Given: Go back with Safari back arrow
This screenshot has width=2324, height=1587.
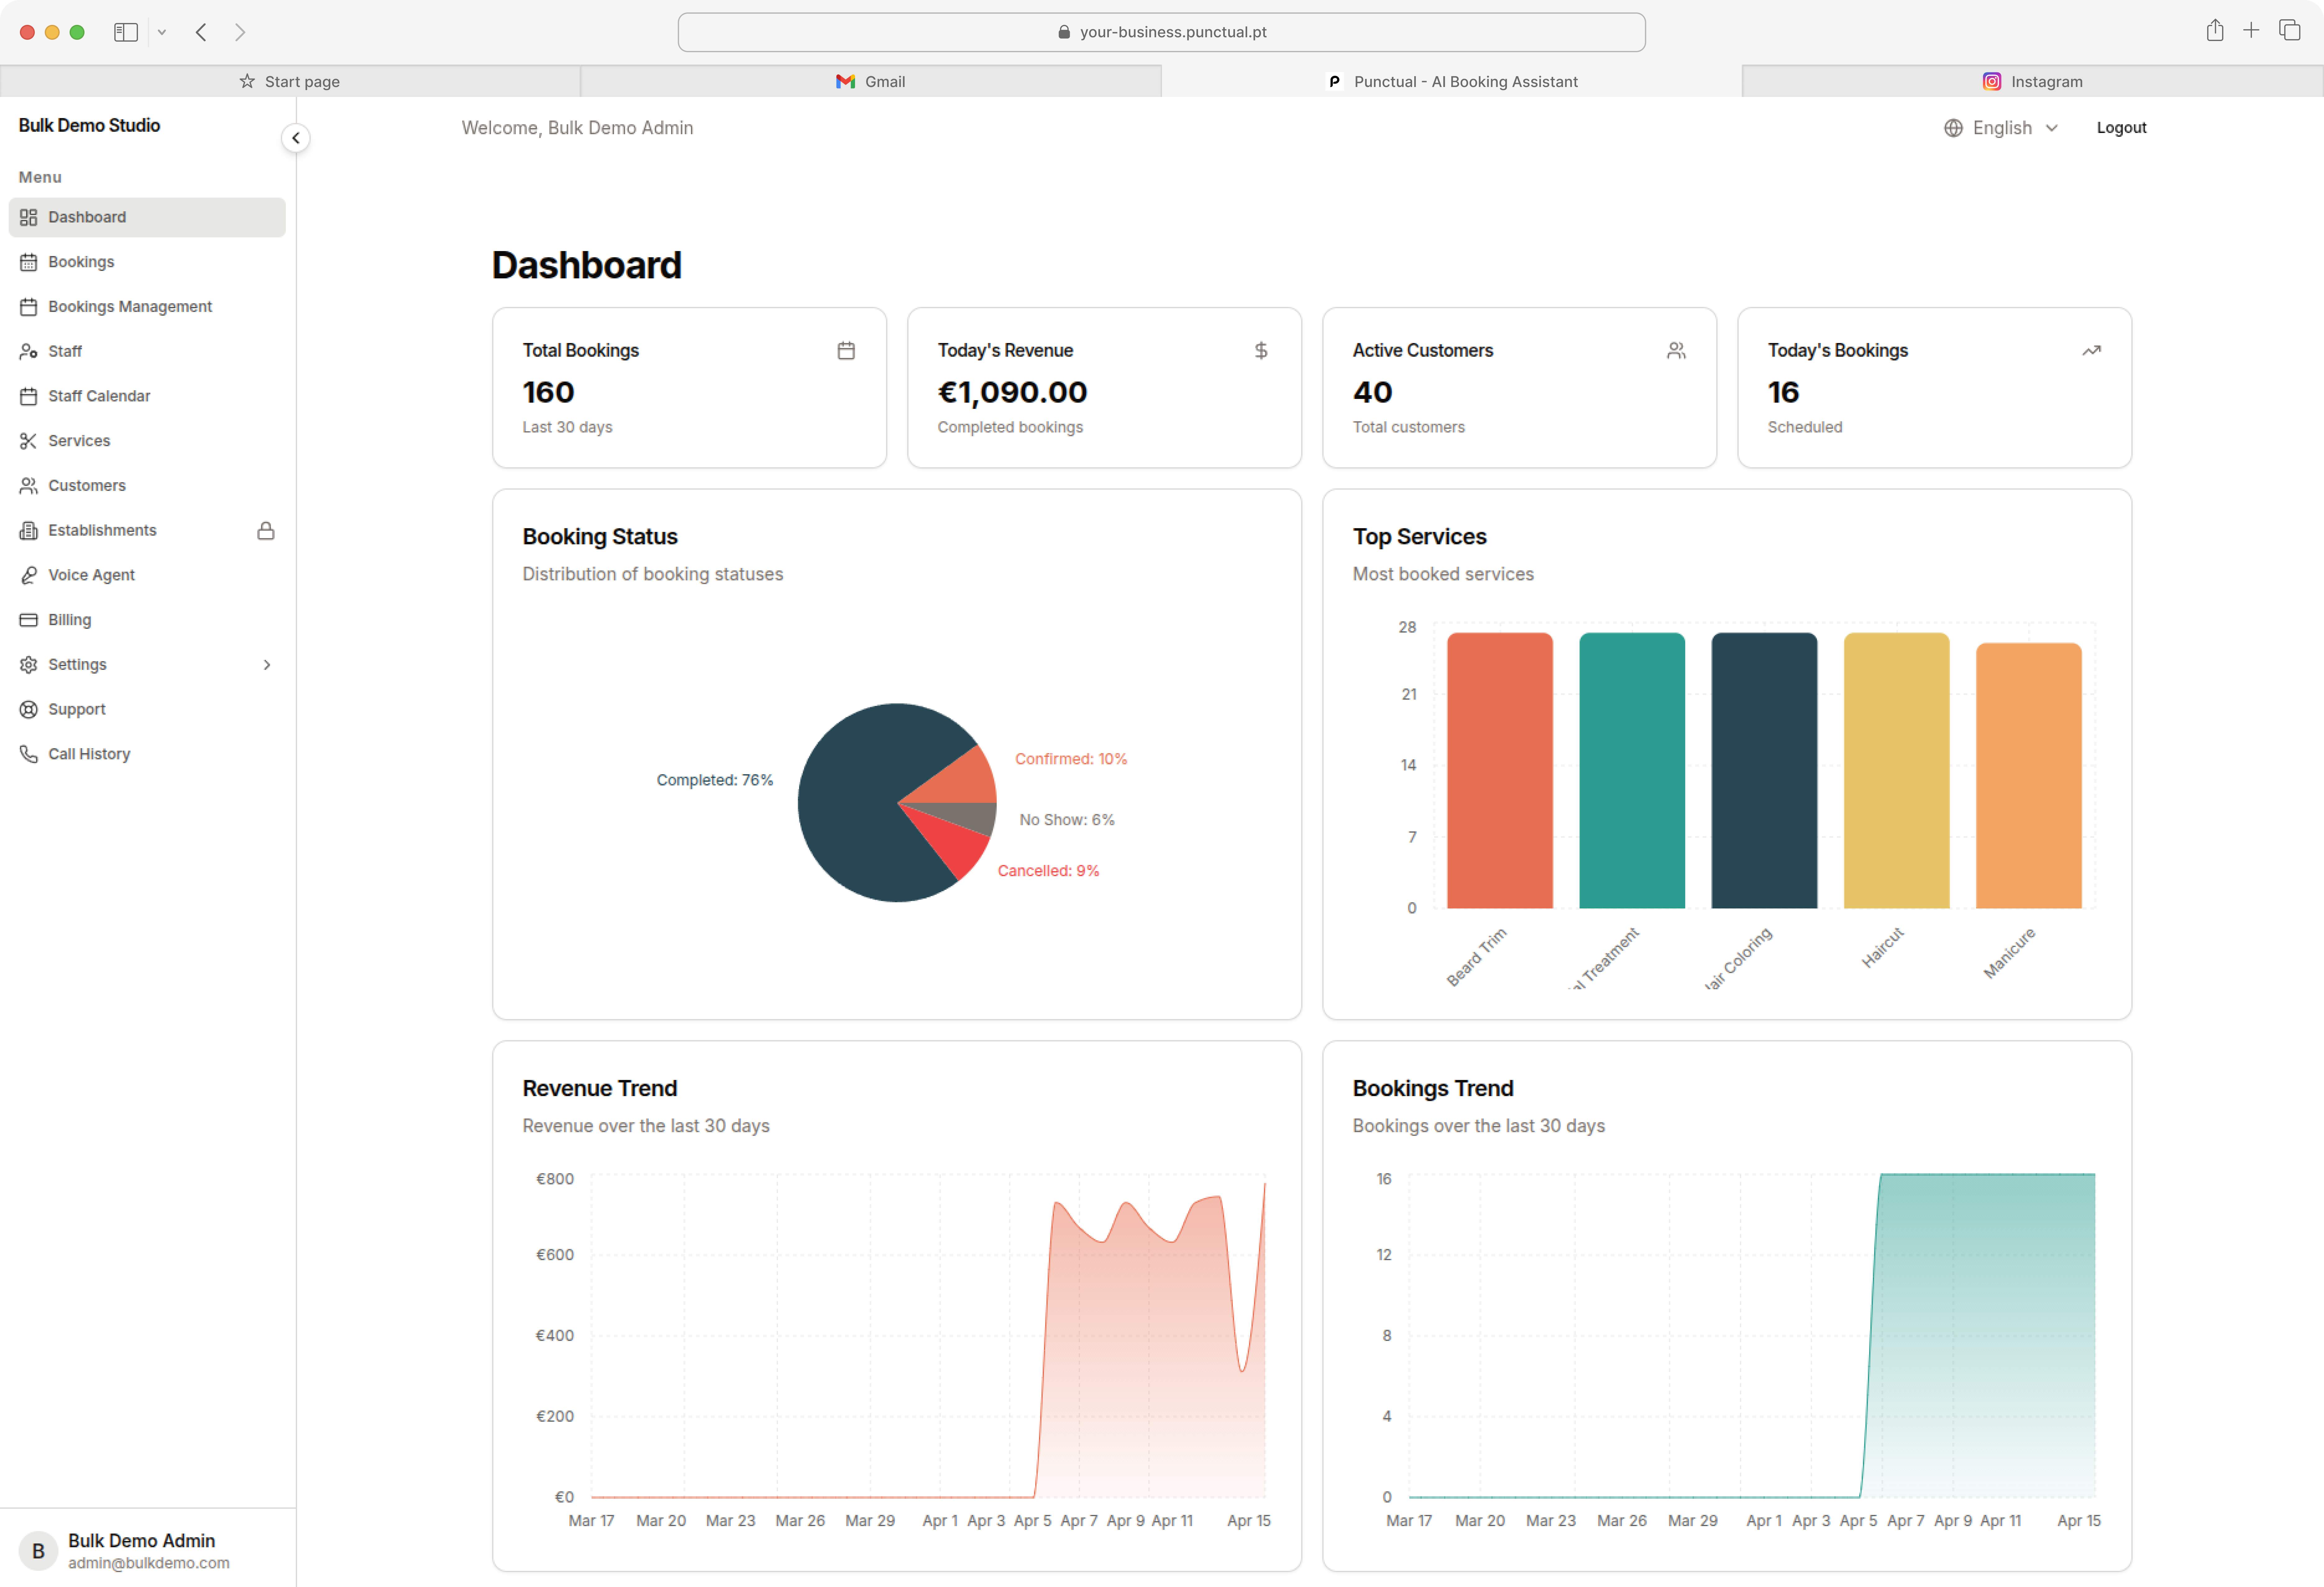Looking at the screenshot, I should pyautogui.click(x=201, y=32).
